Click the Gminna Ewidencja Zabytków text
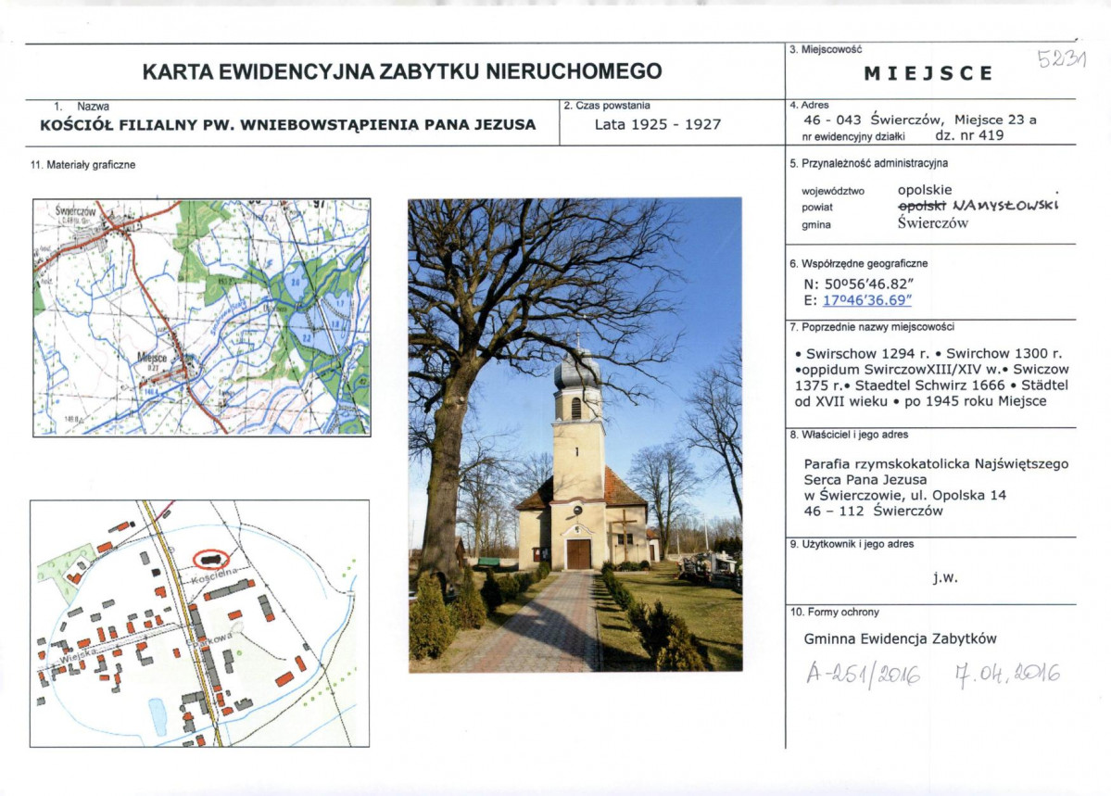The height and width of the screenshot is (796, 1111). [x=900, y=638]
